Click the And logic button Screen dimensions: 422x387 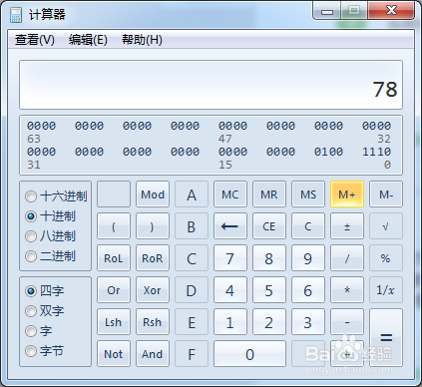point(153,354)
